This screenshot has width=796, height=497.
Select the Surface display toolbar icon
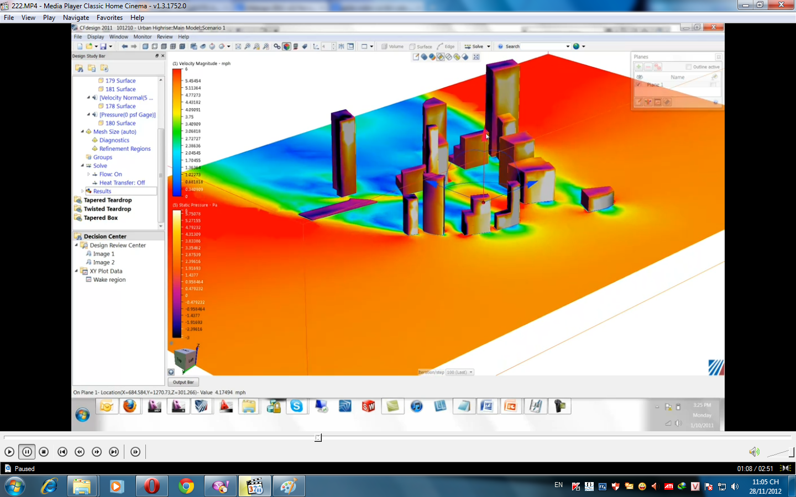point(411,46)
